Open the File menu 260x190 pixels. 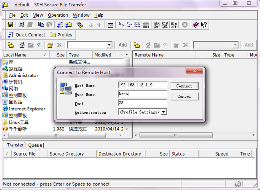[x=12, y=15]
